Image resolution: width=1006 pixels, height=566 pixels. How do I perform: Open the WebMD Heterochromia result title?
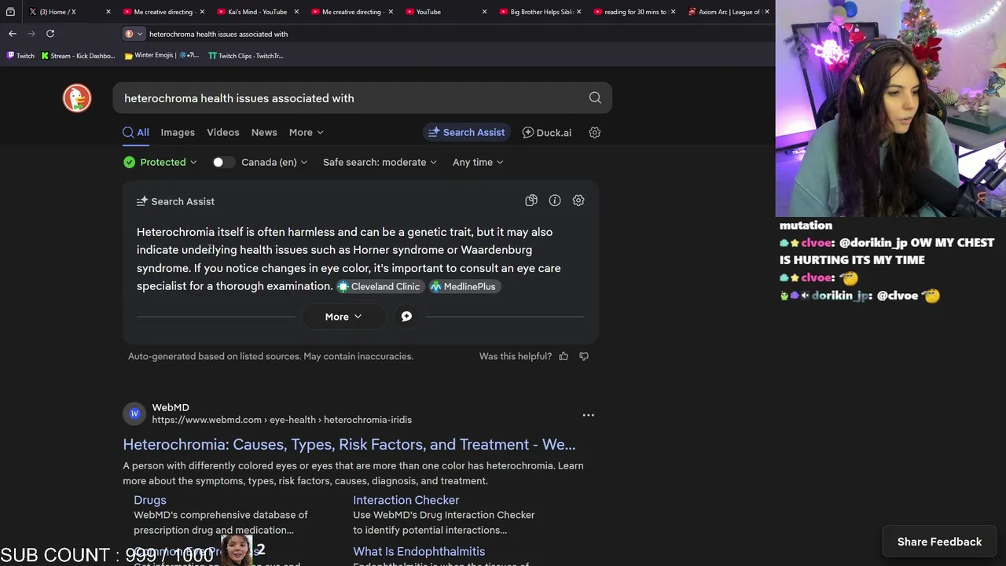(x=349, y=445)
